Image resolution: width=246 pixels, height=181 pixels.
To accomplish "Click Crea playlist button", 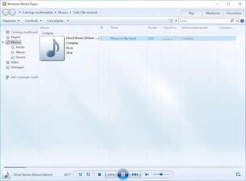I will click(55, 20).
